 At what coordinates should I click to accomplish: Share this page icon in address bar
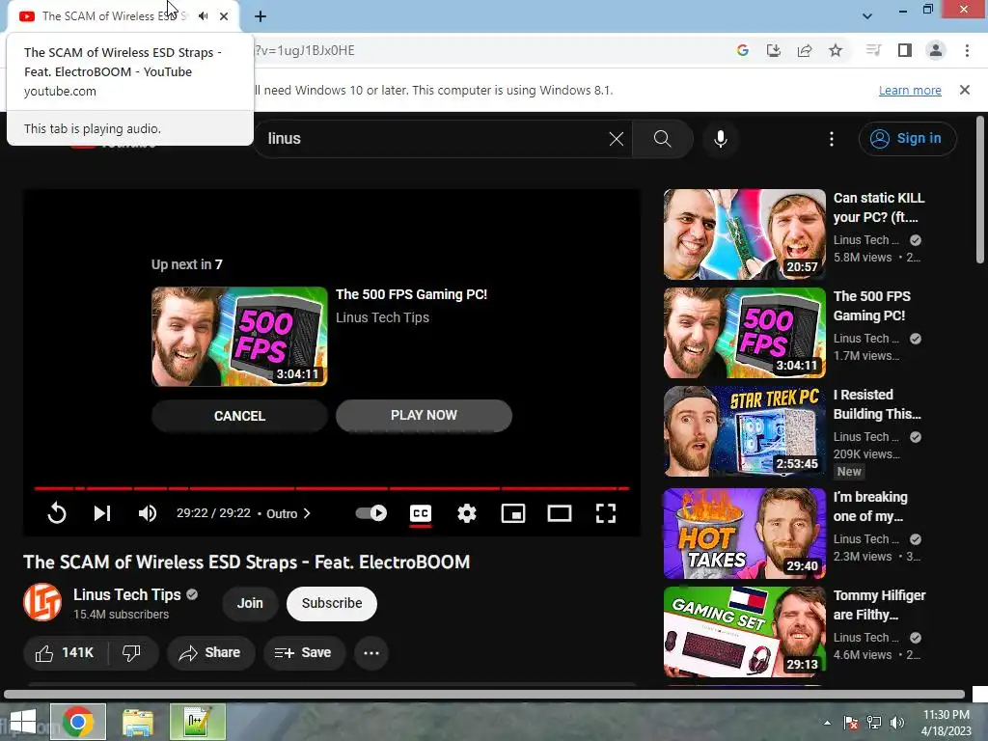pos(805,50)
